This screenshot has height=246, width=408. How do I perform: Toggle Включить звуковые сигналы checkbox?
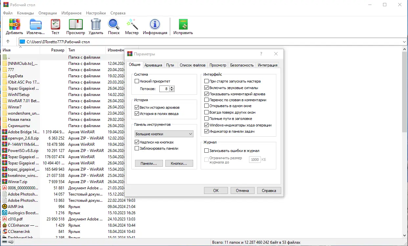(206, 88)
